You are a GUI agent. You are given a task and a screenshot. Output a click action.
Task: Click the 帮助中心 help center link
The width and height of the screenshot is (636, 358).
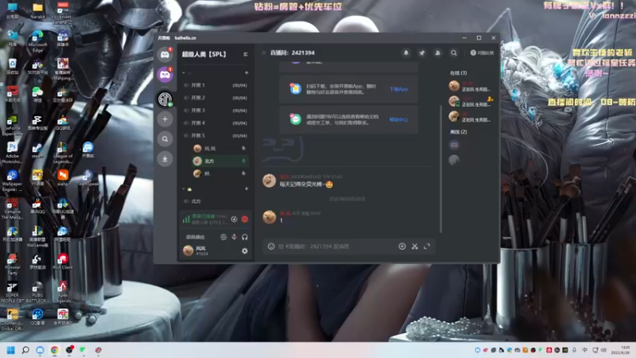pyautogui.click(x=399, y=120)
